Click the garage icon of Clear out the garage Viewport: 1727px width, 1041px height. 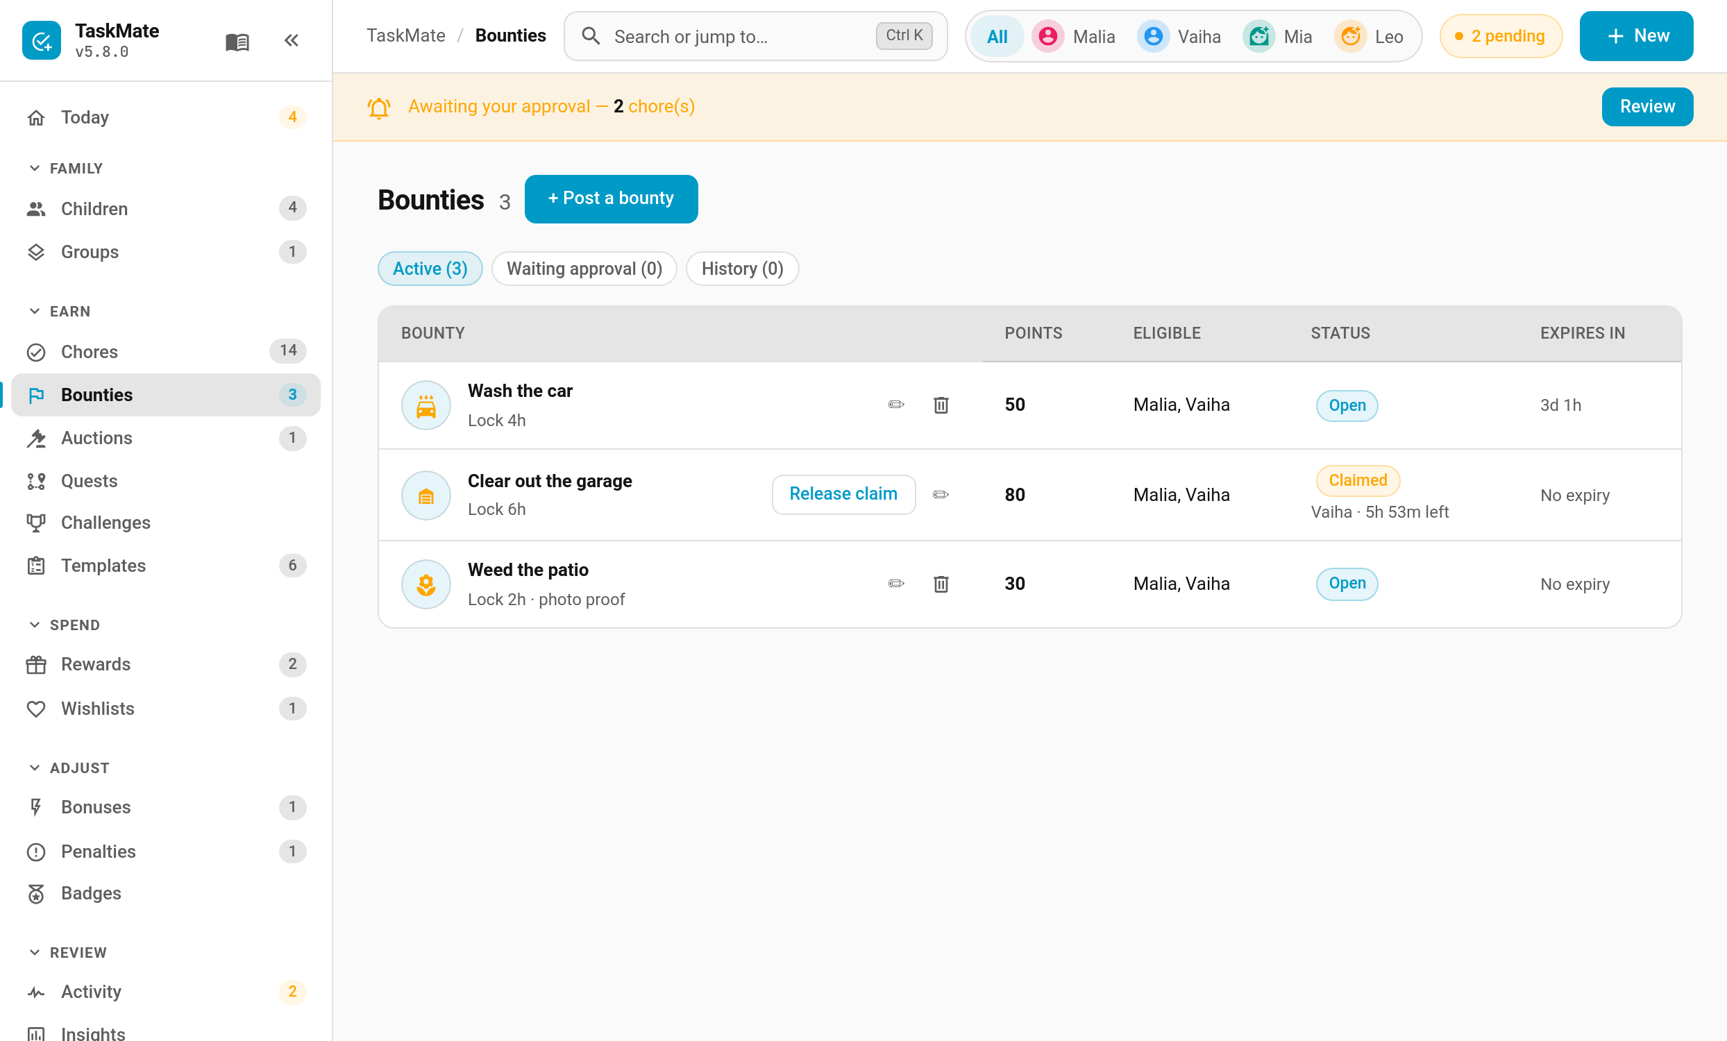coord(426,496)
